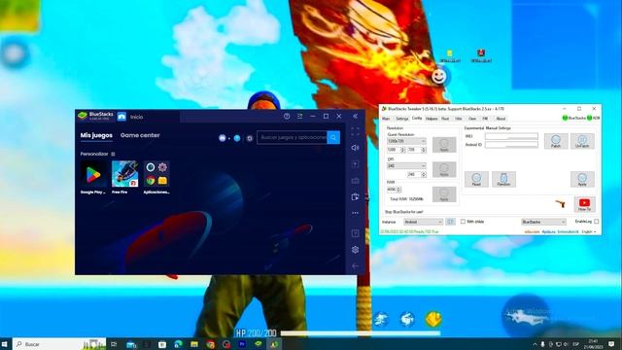Click the RAM 4096 spinner
Image resolution: width=622 pixels, height=350 pixels.
[x=394, y=190]
